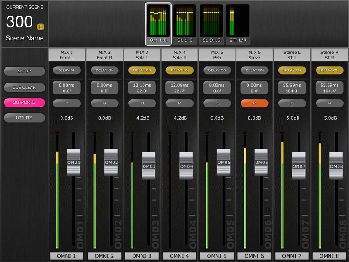This screenshot has height=262, width=349.
Task: Toggle phase invert on MIX 6 Steve
Action: point(254,103)
